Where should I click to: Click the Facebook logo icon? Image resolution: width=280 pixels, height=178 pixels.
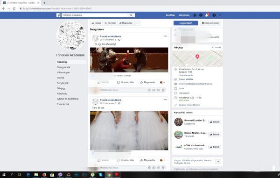pyautogui.click(x=58, y=15)
